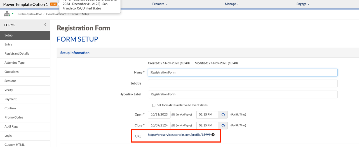Click the 'Created: 27-Nov-2023 (10:40)' text
The width and height of the screenshot is (359, 147).
tap(169, 63)
